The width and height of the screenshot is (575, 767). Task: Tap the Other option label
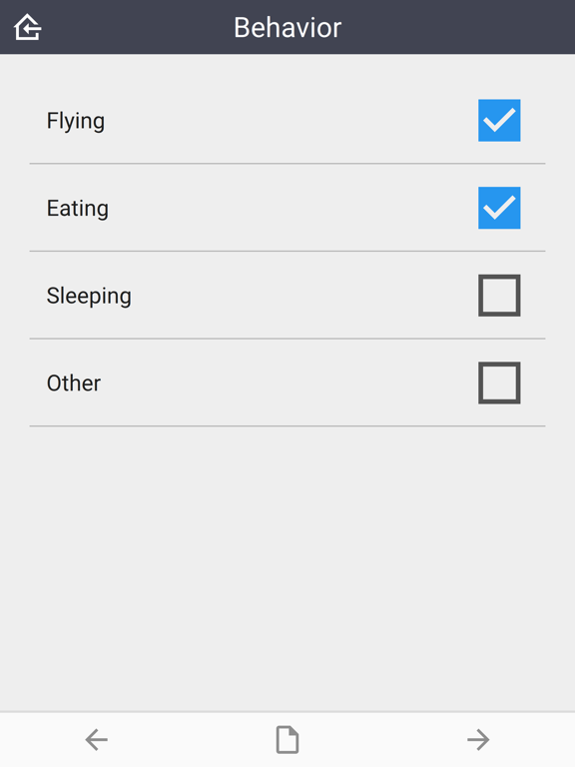74,383
